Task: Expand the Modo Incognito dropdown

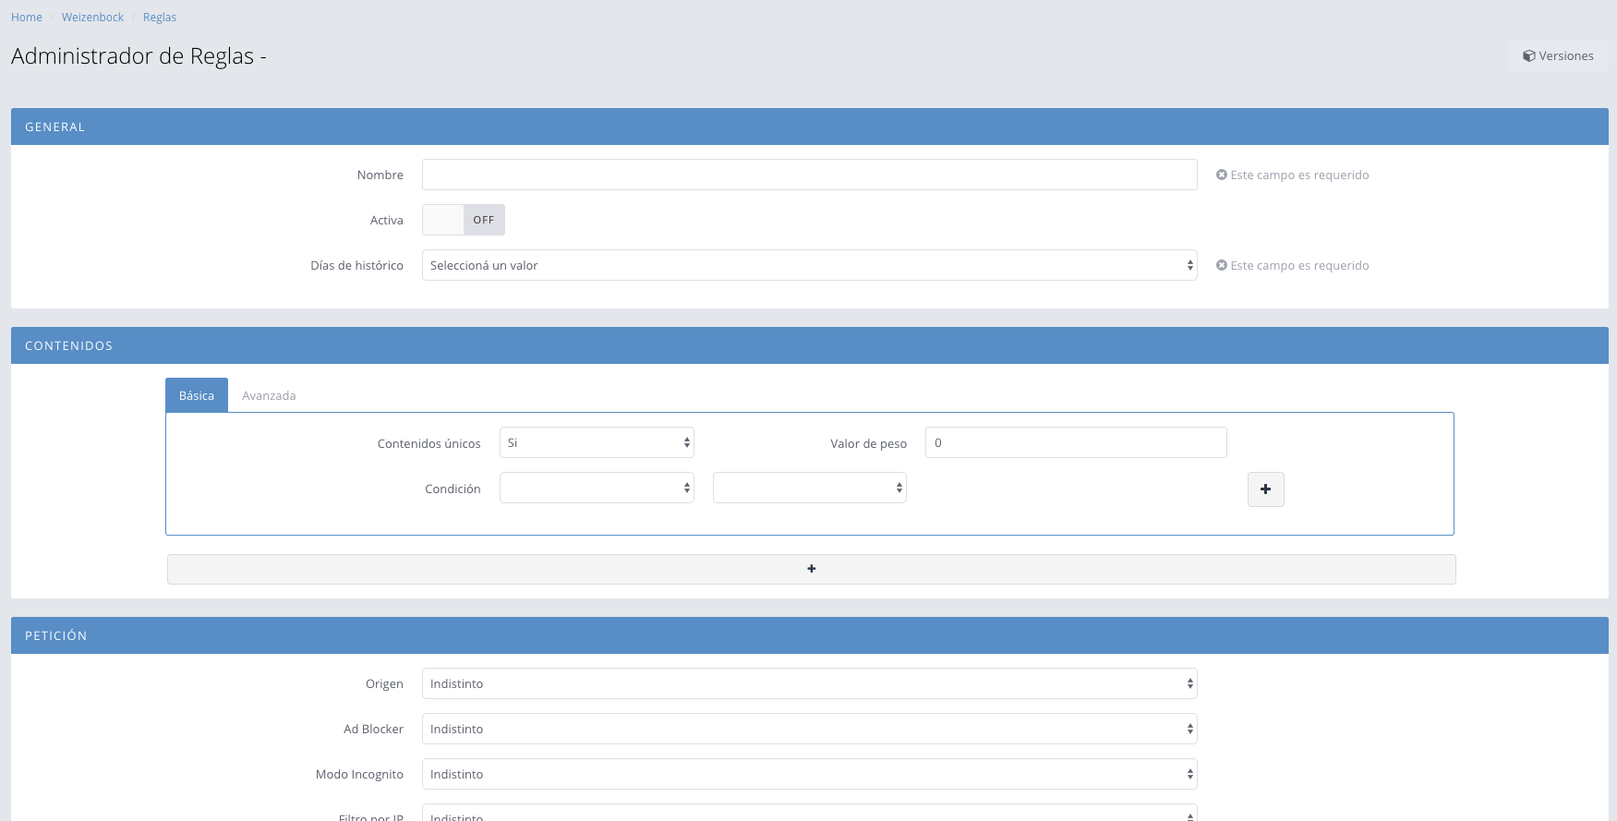Action: pyautogui.click(x=810, y=774)
